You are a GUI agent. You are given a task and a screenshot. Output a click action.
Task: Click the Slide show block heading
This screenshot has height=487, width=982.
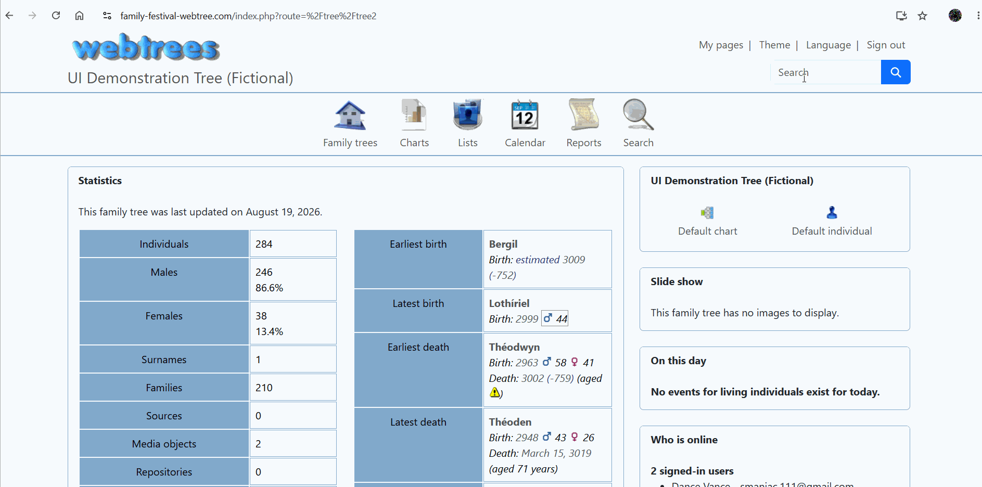[677, 281]
